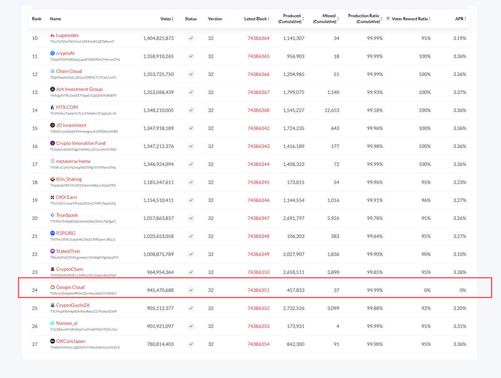The image size is (501, 378).
Task: Click the help icon beside Voter Reward Ratio
Action: click(x=388, y=19)
